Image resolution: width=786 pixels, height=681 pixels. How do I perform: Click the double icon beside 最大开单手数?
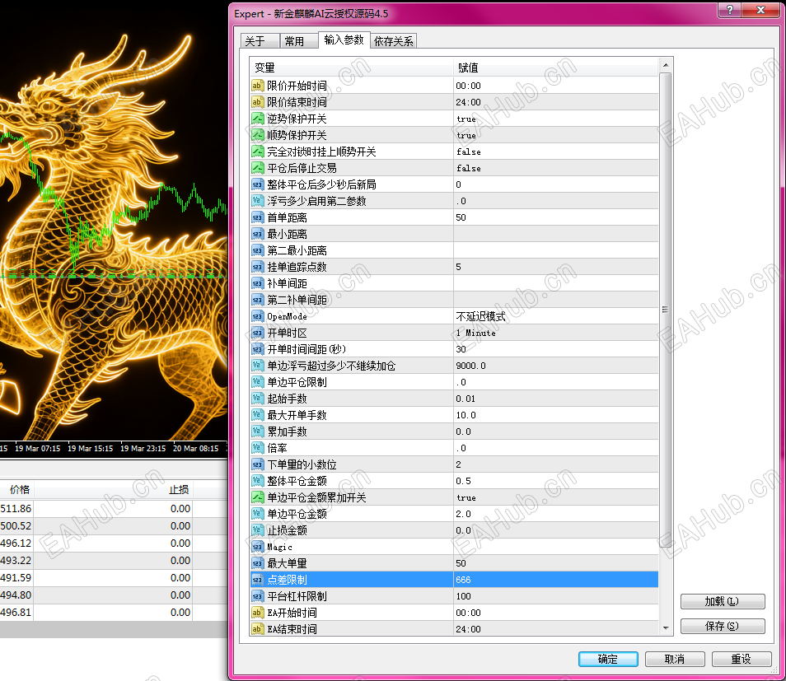click(257, 415)
